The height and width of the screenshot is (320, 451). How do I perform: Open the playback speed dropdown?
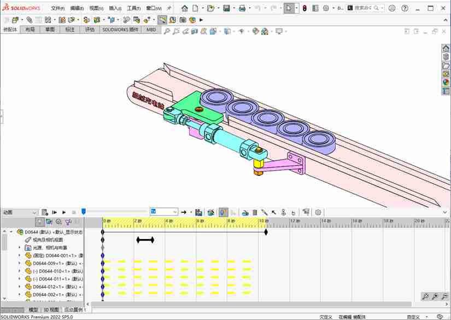point(164,212)
